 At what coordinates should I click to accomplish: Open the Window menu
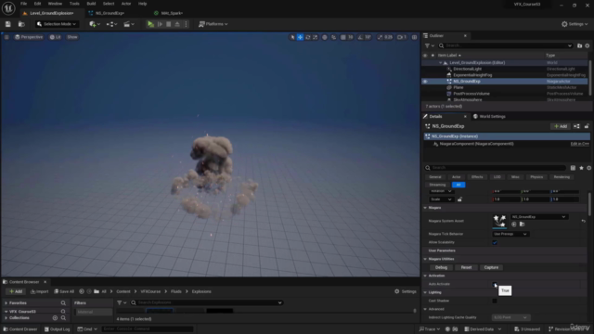[x=55, y=4]
